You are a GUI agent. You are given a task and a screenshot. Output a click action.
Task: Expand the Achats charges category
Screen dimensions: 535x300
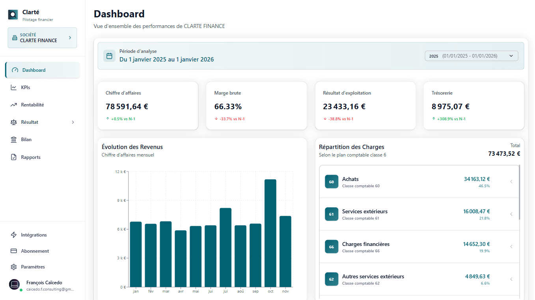pos(511,182)
